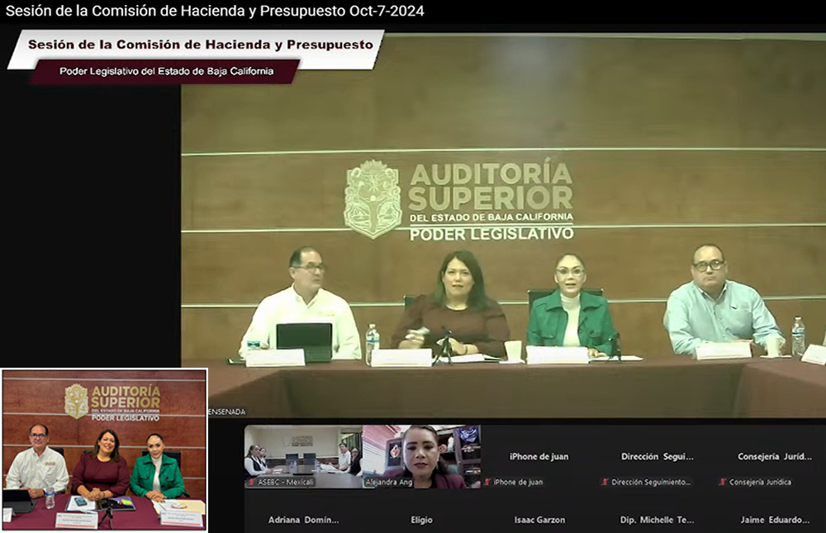Click the video title 'Sesión de la Comisión... Oct-7-2024'
The image size is (826, 533).
point(215,11)
